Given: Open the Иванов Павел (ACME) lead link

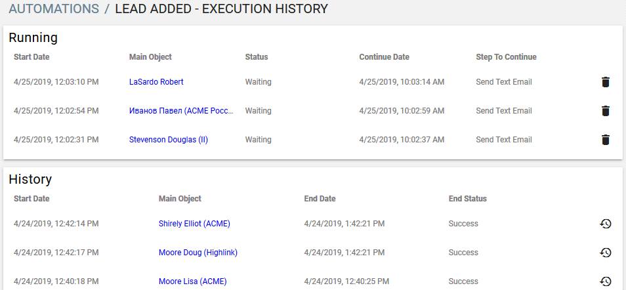Looking at the screenshot, I should (x=181, y=111).
